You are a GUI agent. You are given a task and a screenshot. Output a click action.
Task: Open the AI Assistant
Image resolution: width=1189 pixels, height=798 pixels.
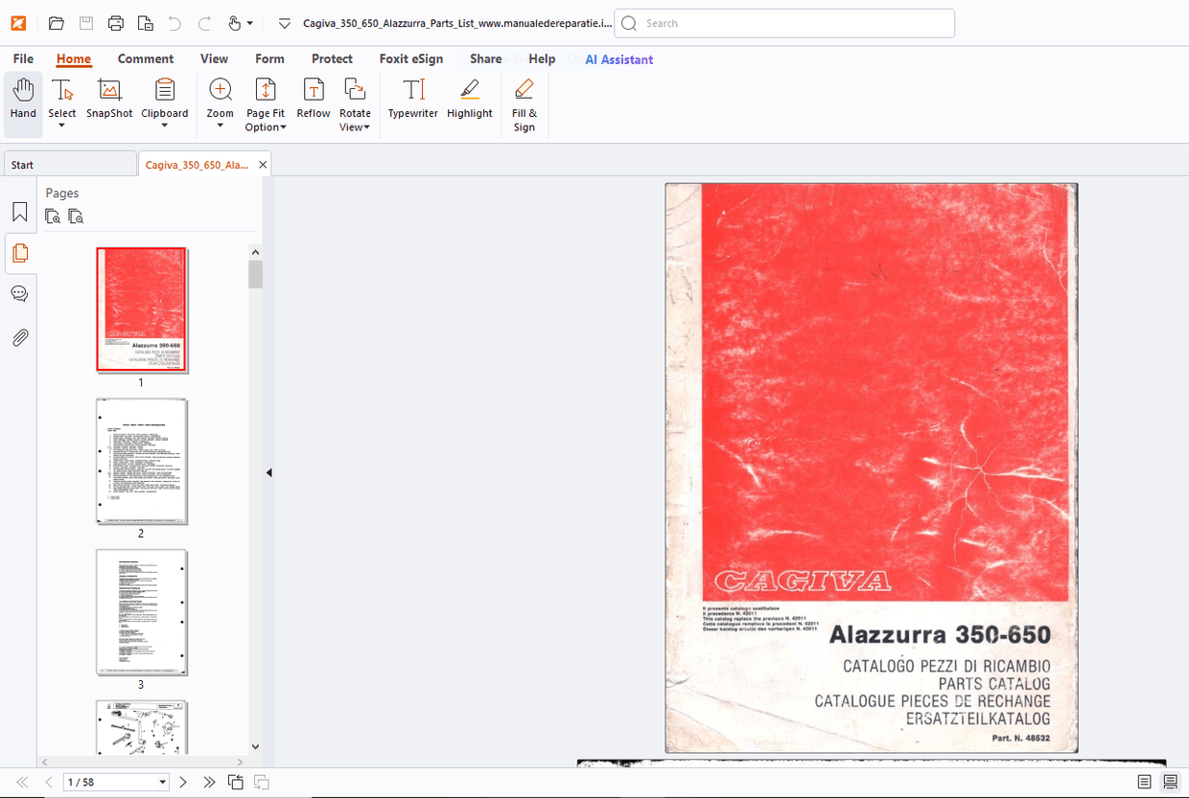[618, 58]
